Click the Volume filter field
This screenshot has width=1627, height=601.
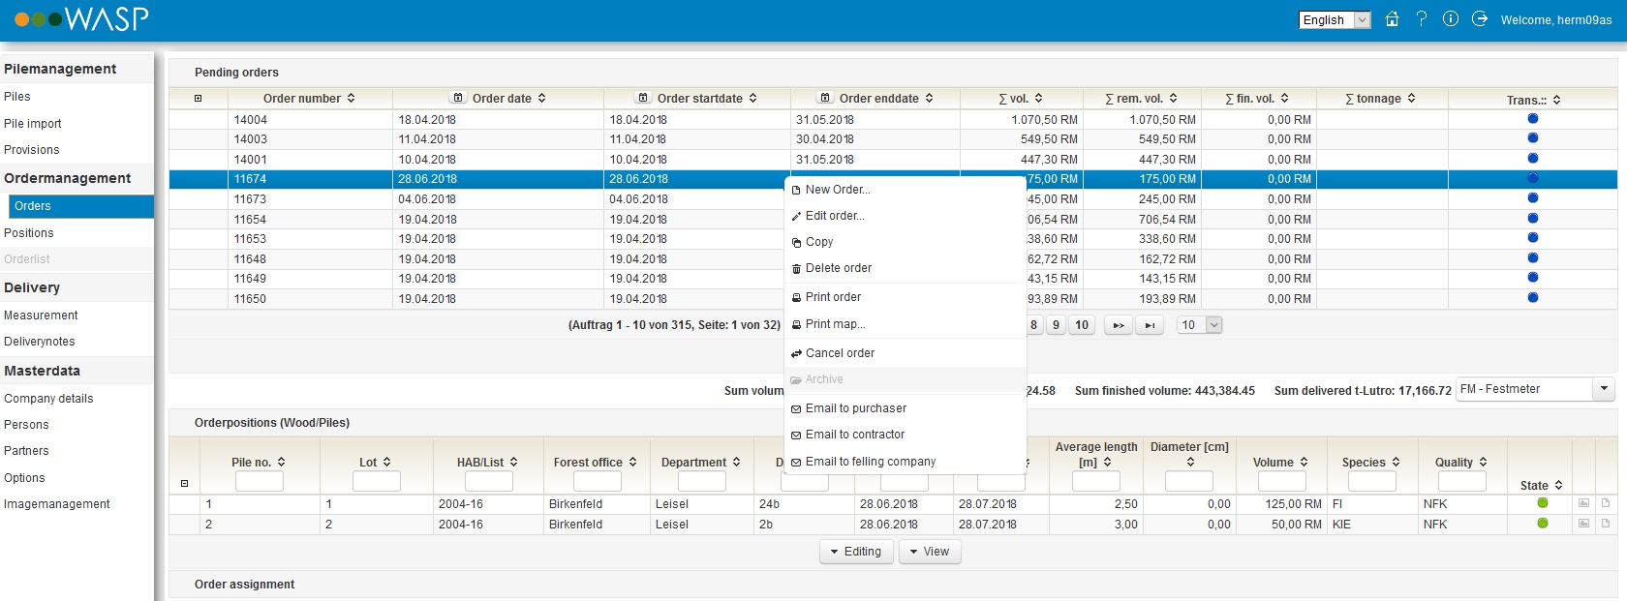click(1282, 481)
